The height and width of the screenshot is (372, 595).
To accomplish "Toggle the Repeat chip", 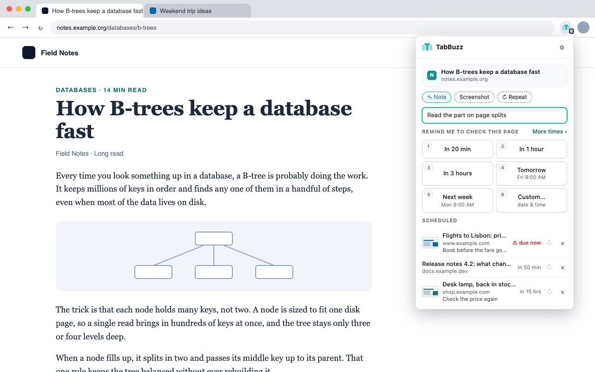I will pyautogui.click(x=515, y=97).
